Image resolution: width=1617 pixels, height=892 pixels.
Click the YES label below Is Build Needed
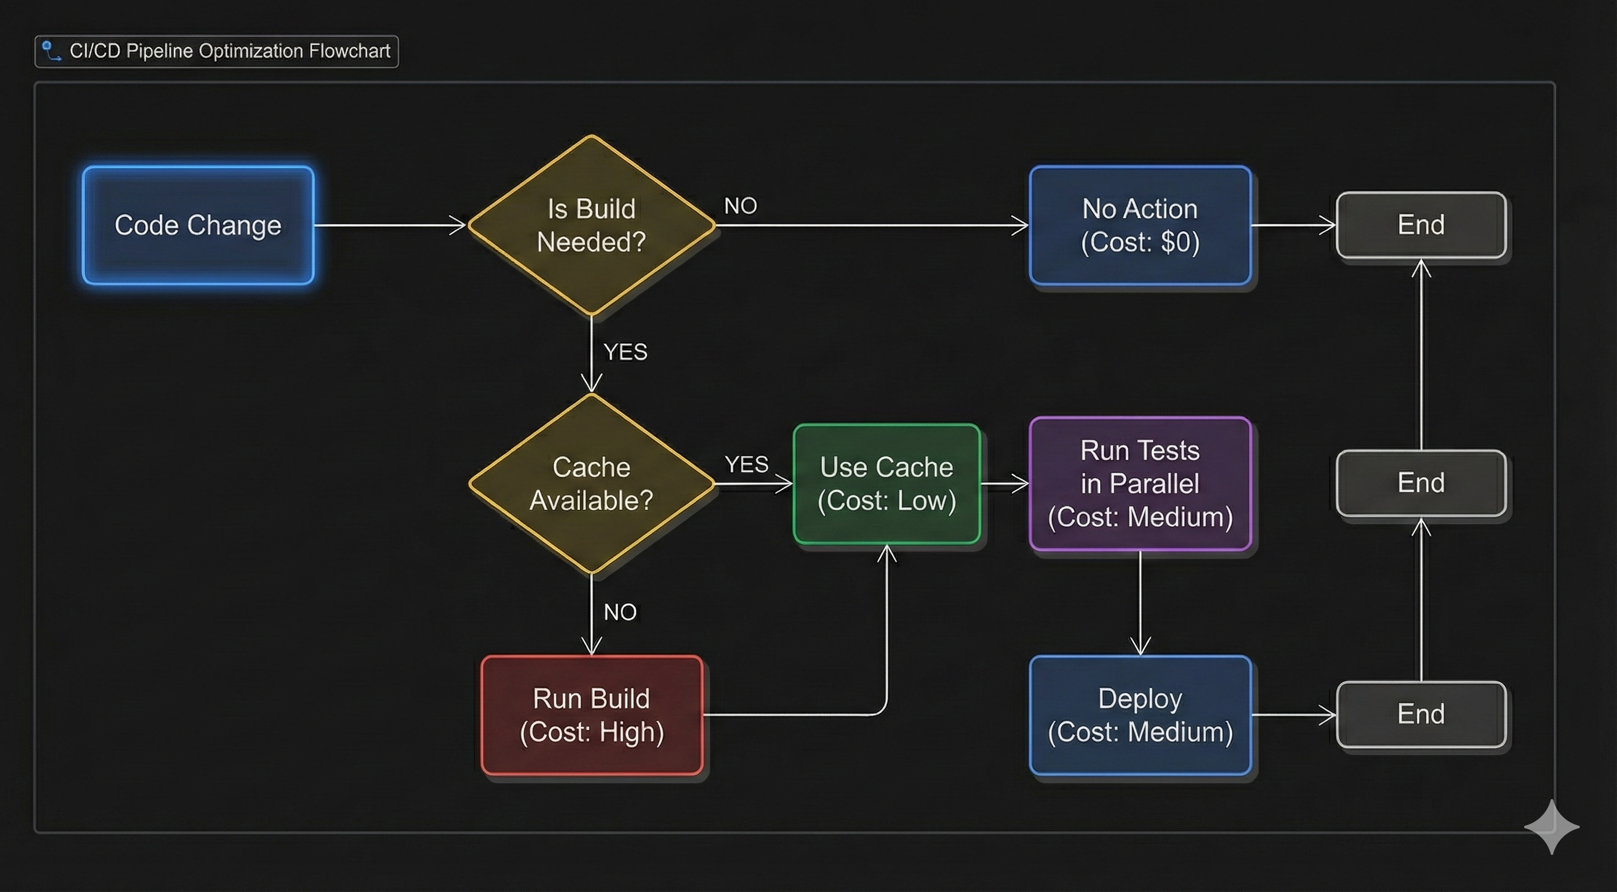point(625,353)
